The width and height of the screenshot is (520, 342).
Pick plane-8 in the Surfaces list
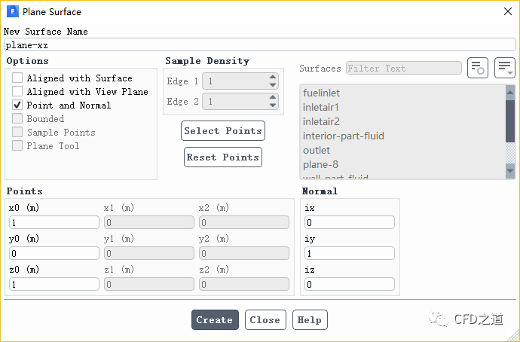[x=322, y=165]
